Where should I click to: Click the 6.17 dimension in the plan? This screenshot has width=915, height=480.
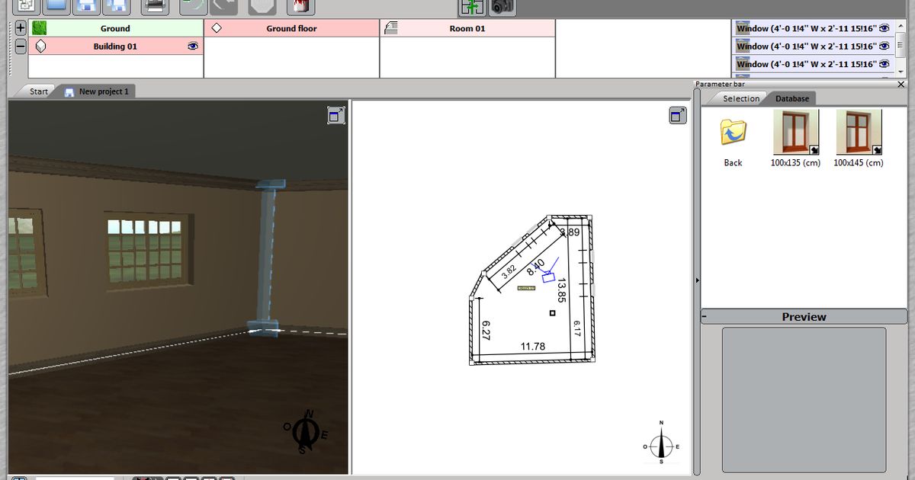[577, 328]
